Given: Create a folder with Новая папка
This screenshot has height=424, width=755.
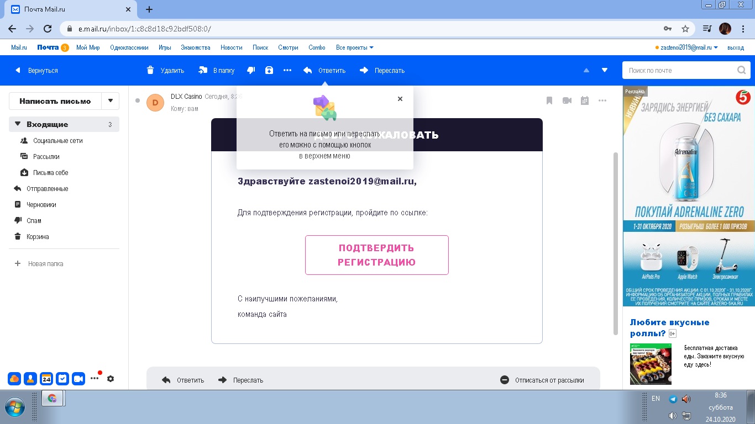Looking at the screenshot, I should click(x=39, y=264).
